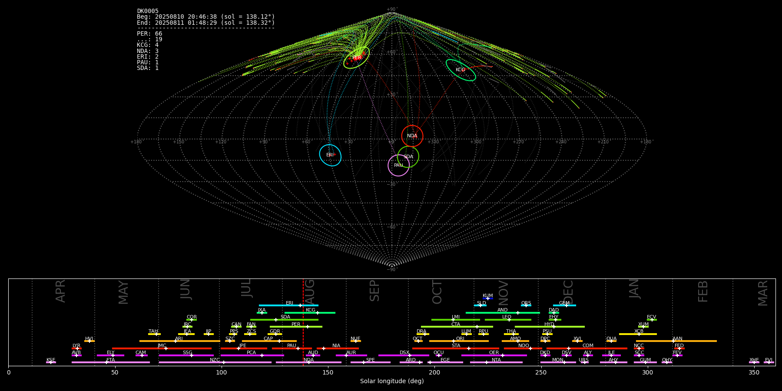Select the '...: 19' sporadic count entry
782x391 pixels.
(149, 40)
